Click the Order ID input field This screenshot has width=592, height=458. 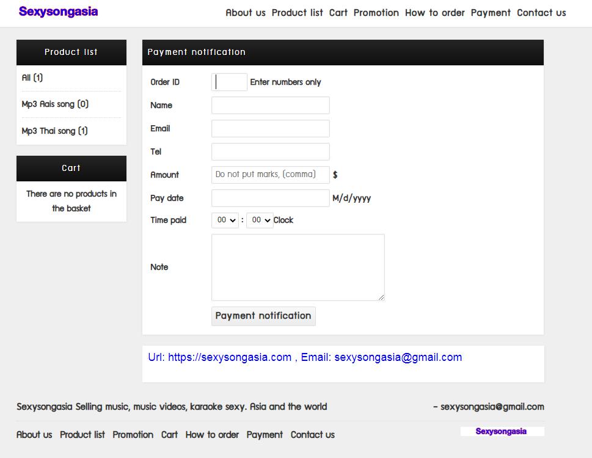[230, 82]
